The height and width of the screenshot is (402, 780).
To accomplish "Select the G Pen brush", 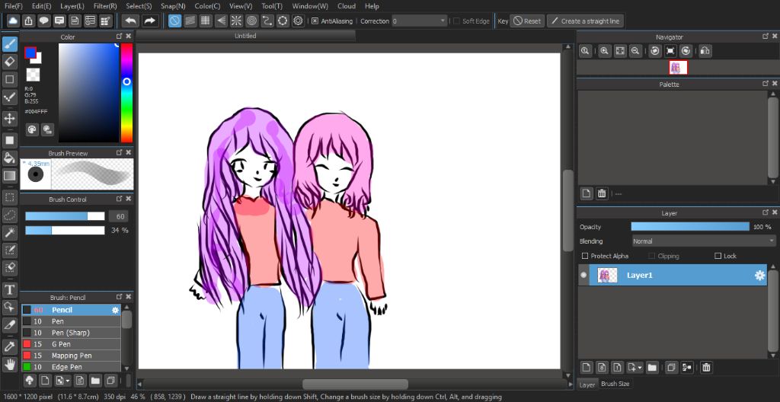I will (x=71, y=344).
